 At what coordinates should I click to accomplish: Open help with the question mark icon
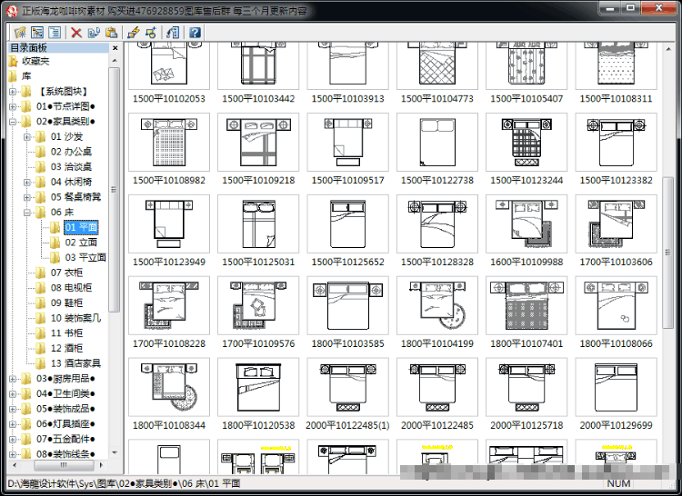[196, 33]
